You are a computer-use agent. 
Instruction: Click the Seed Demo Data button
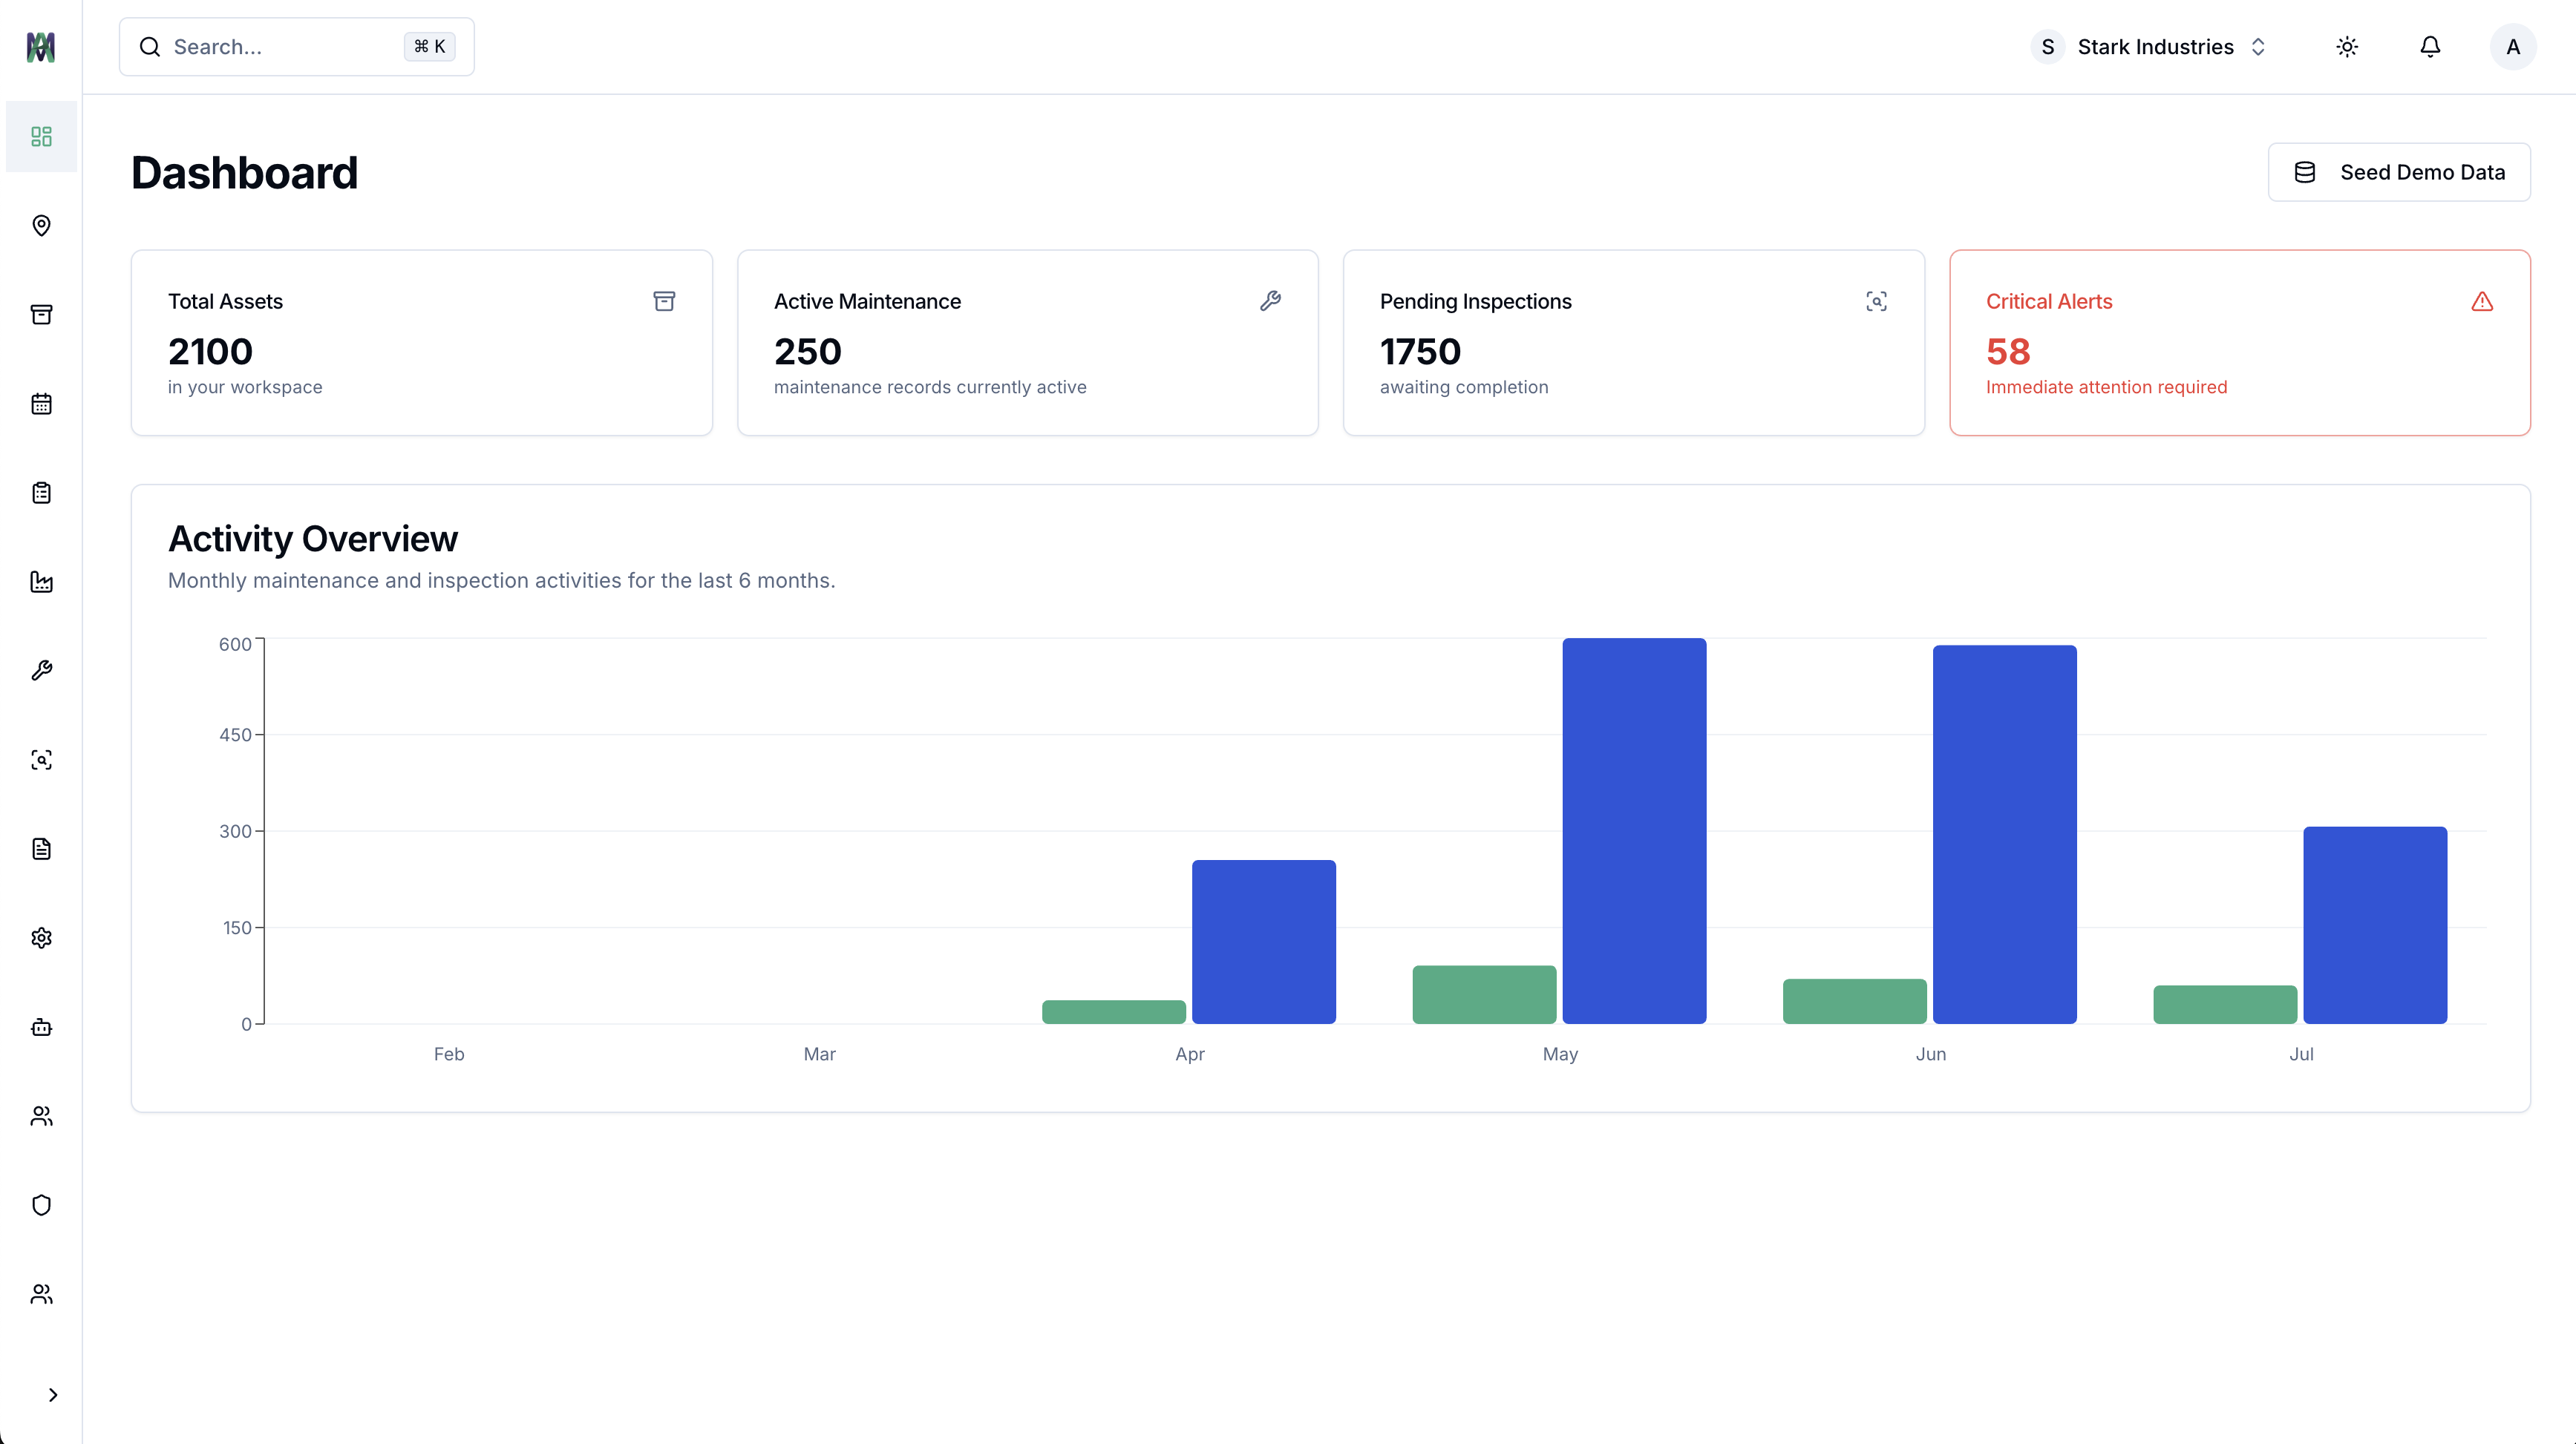[x=2398, y=172]
